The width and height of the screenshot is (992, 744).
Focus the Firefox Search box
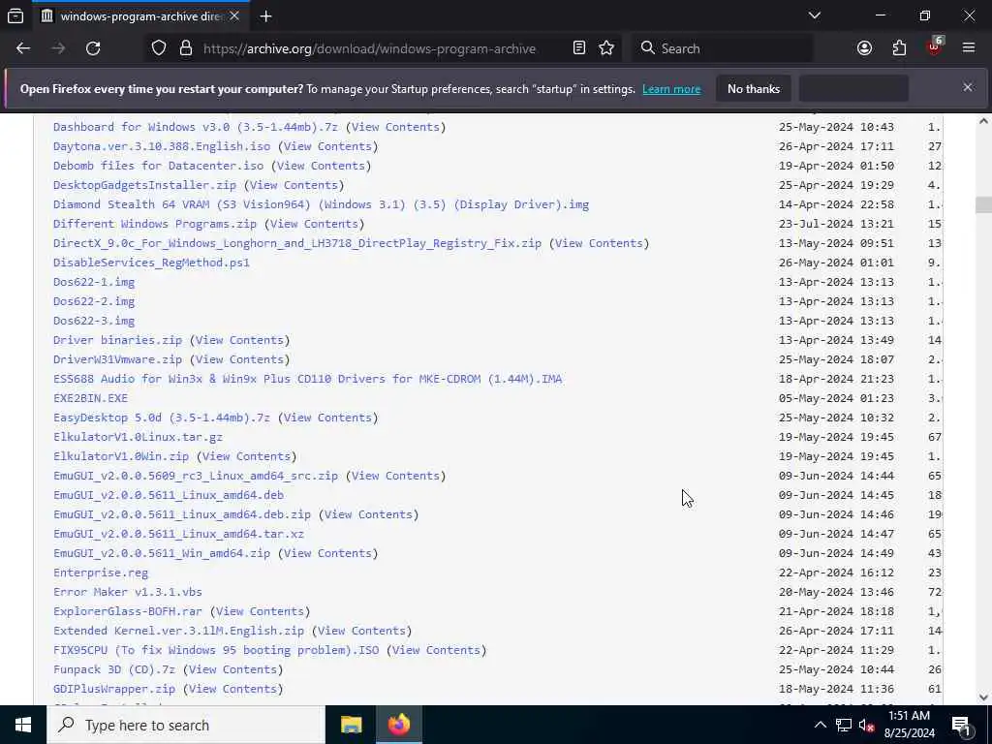(x=721, y=48)
